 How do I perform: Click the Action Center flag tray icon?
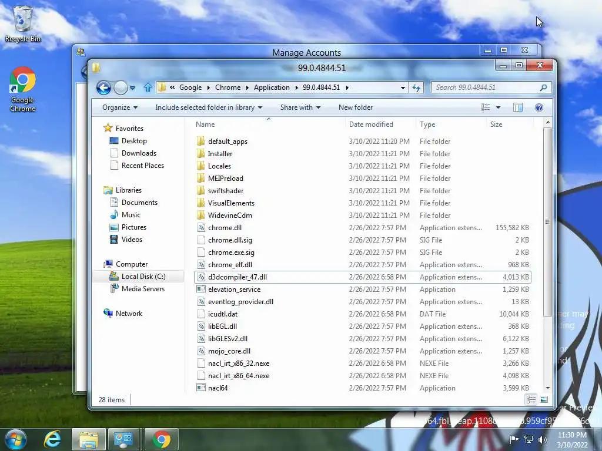(514, 439)
